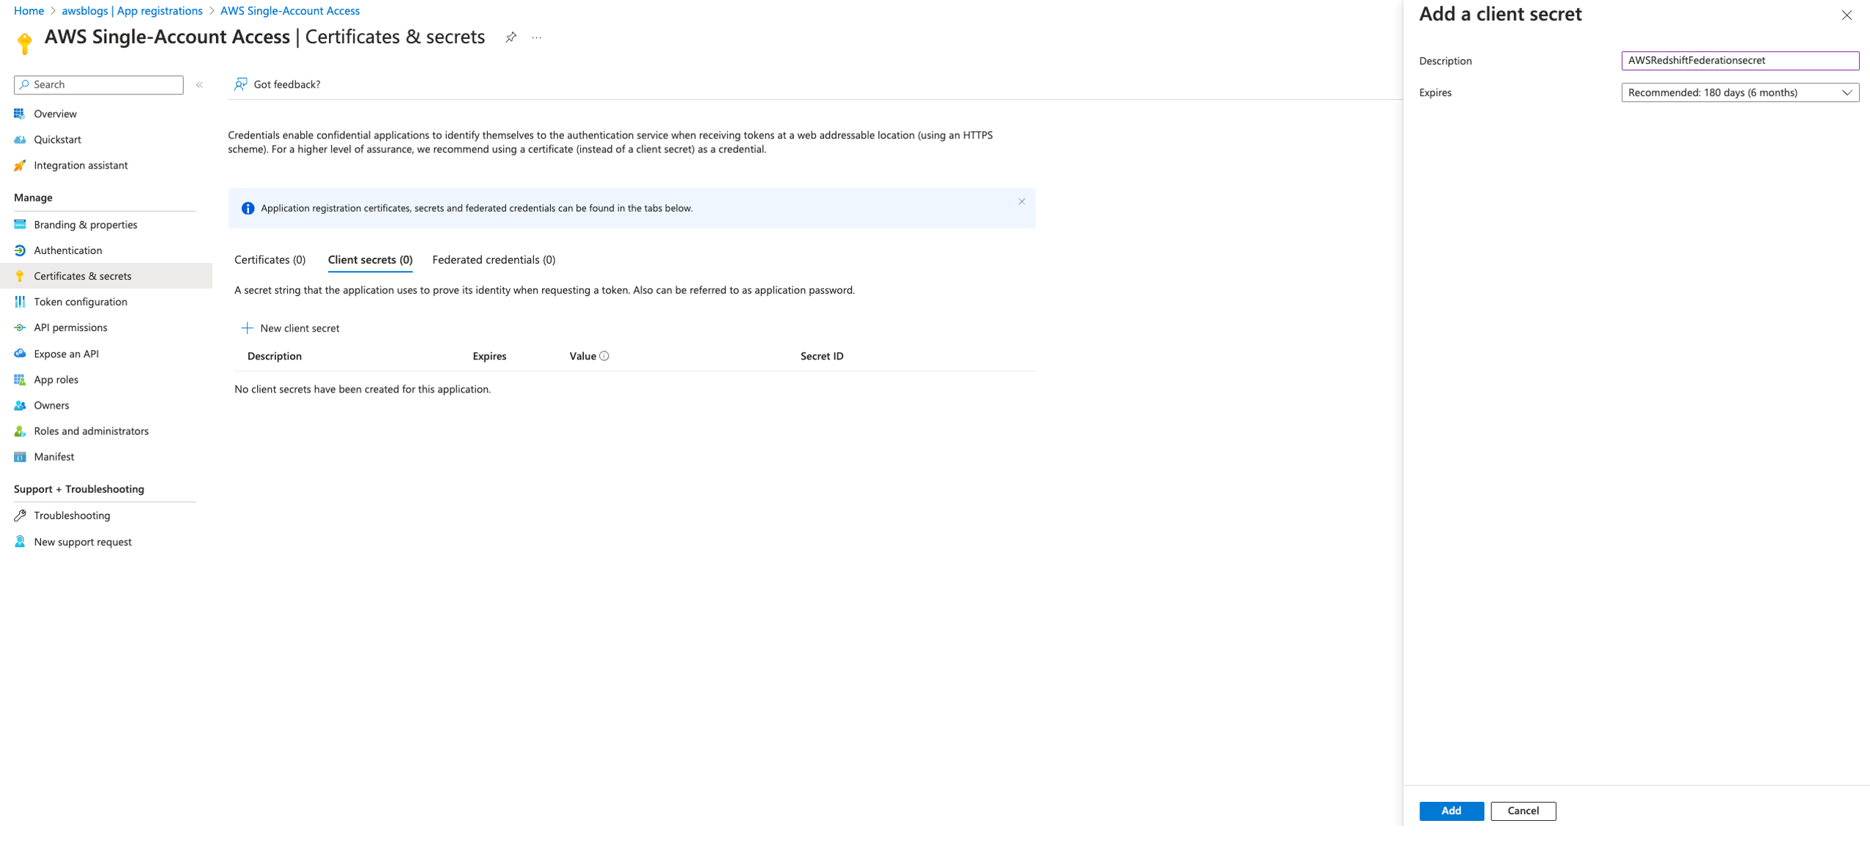The width and height of the screenshot is (1870, 859).
Task: Open the Manifest editor
Action: 53,456
